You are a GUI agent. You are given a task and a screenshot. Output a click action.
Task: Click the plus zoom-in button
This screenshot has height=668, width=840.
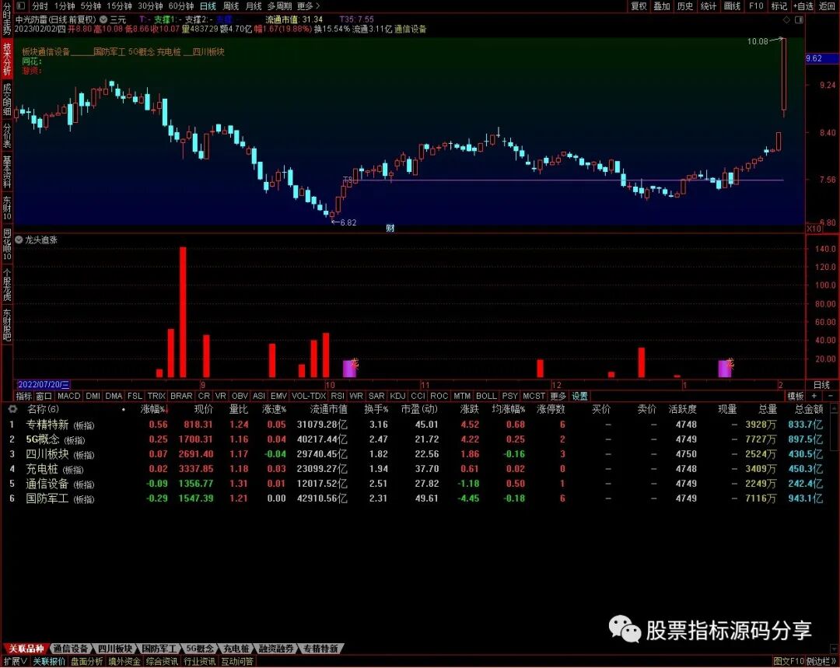point(814,396)
